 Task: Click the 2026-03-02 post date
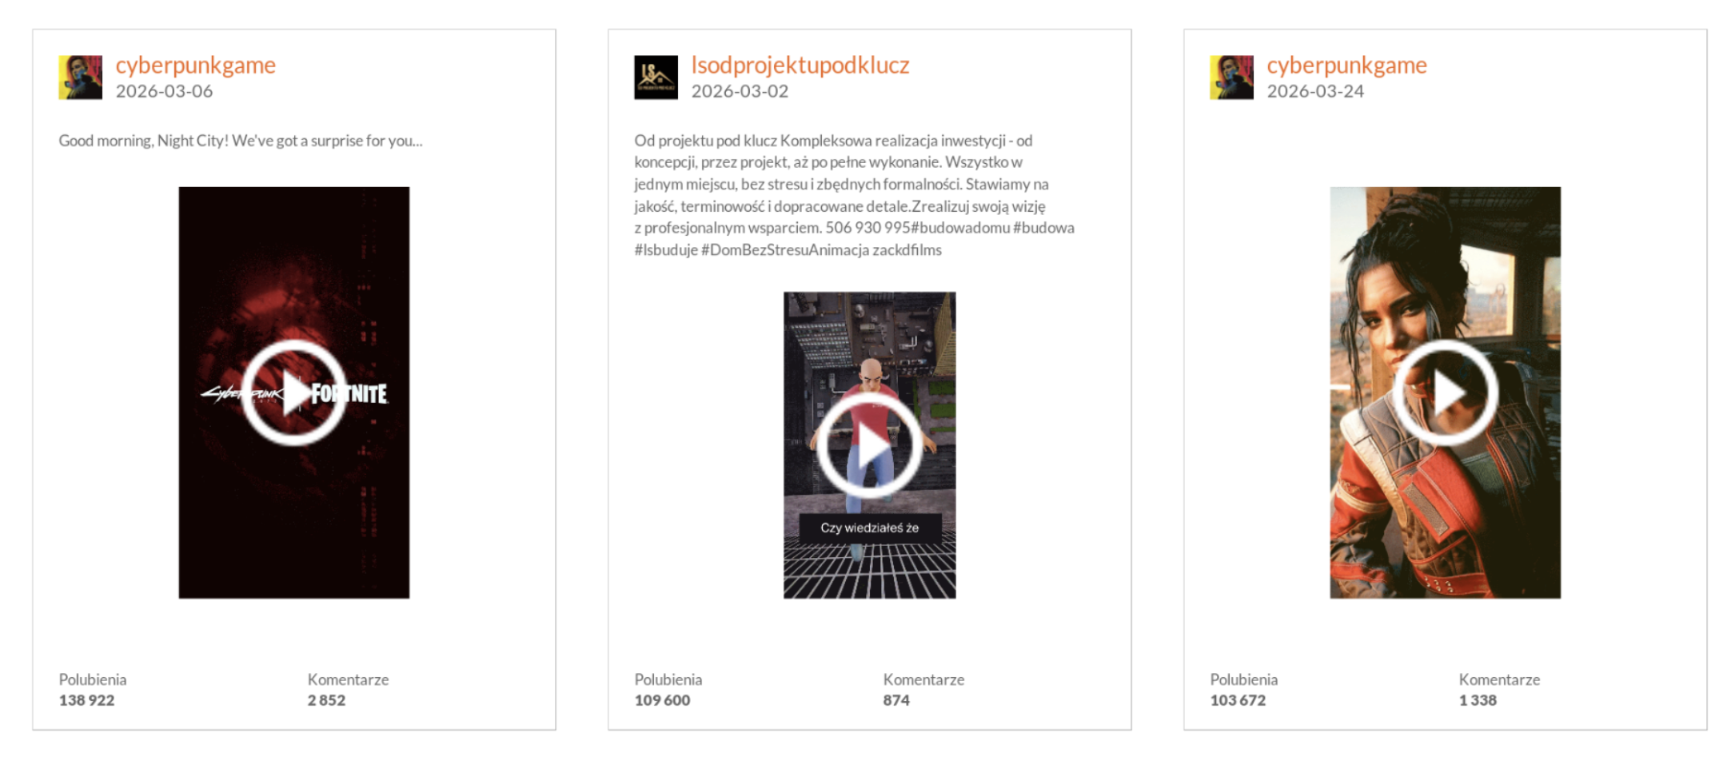[740, 91]
